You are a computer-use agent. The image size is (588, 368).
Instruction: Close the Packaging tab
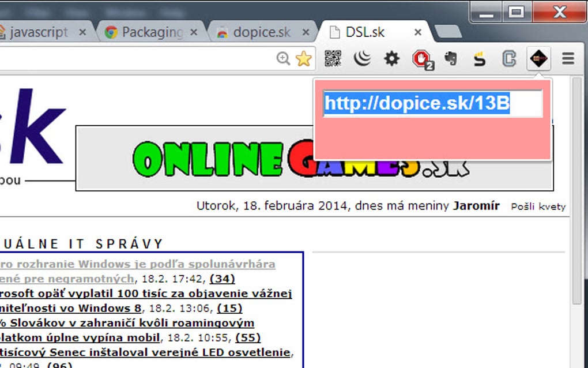coord(194,33)
